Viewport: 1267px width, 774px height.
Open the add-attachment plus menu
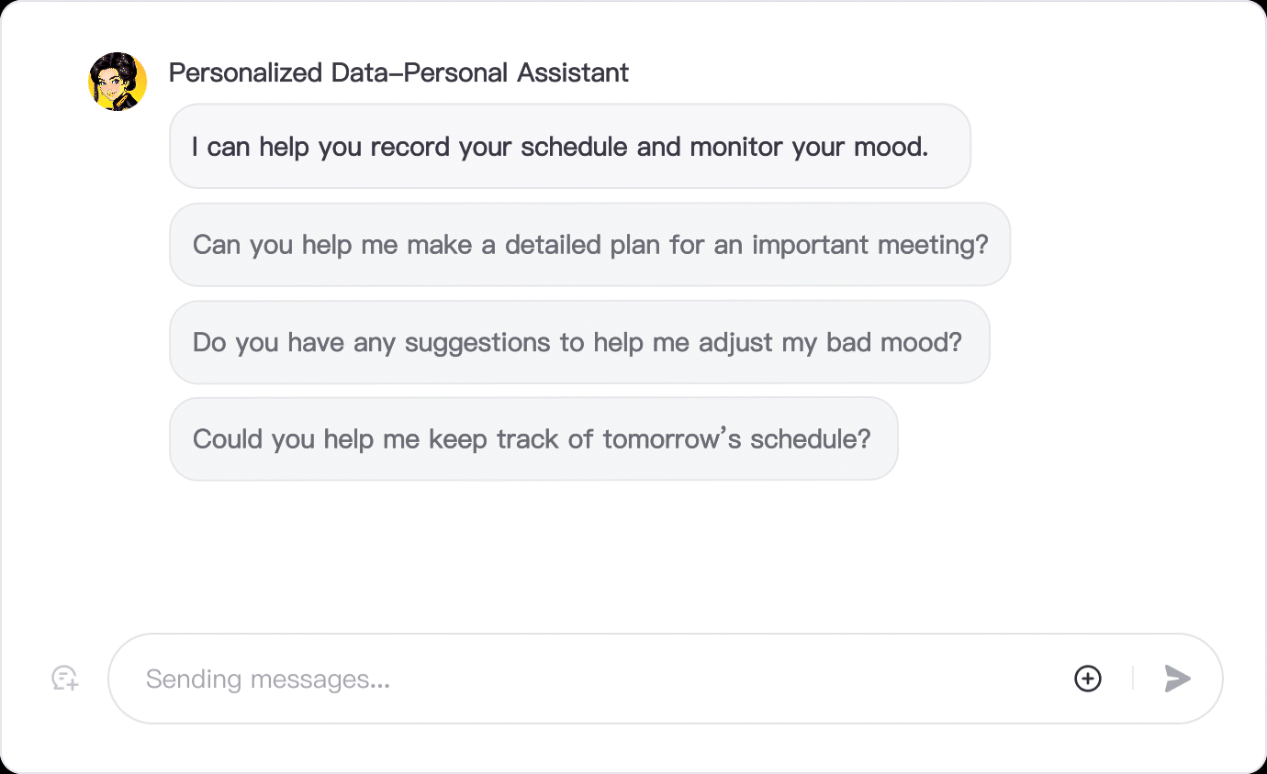coord(1087,679)
